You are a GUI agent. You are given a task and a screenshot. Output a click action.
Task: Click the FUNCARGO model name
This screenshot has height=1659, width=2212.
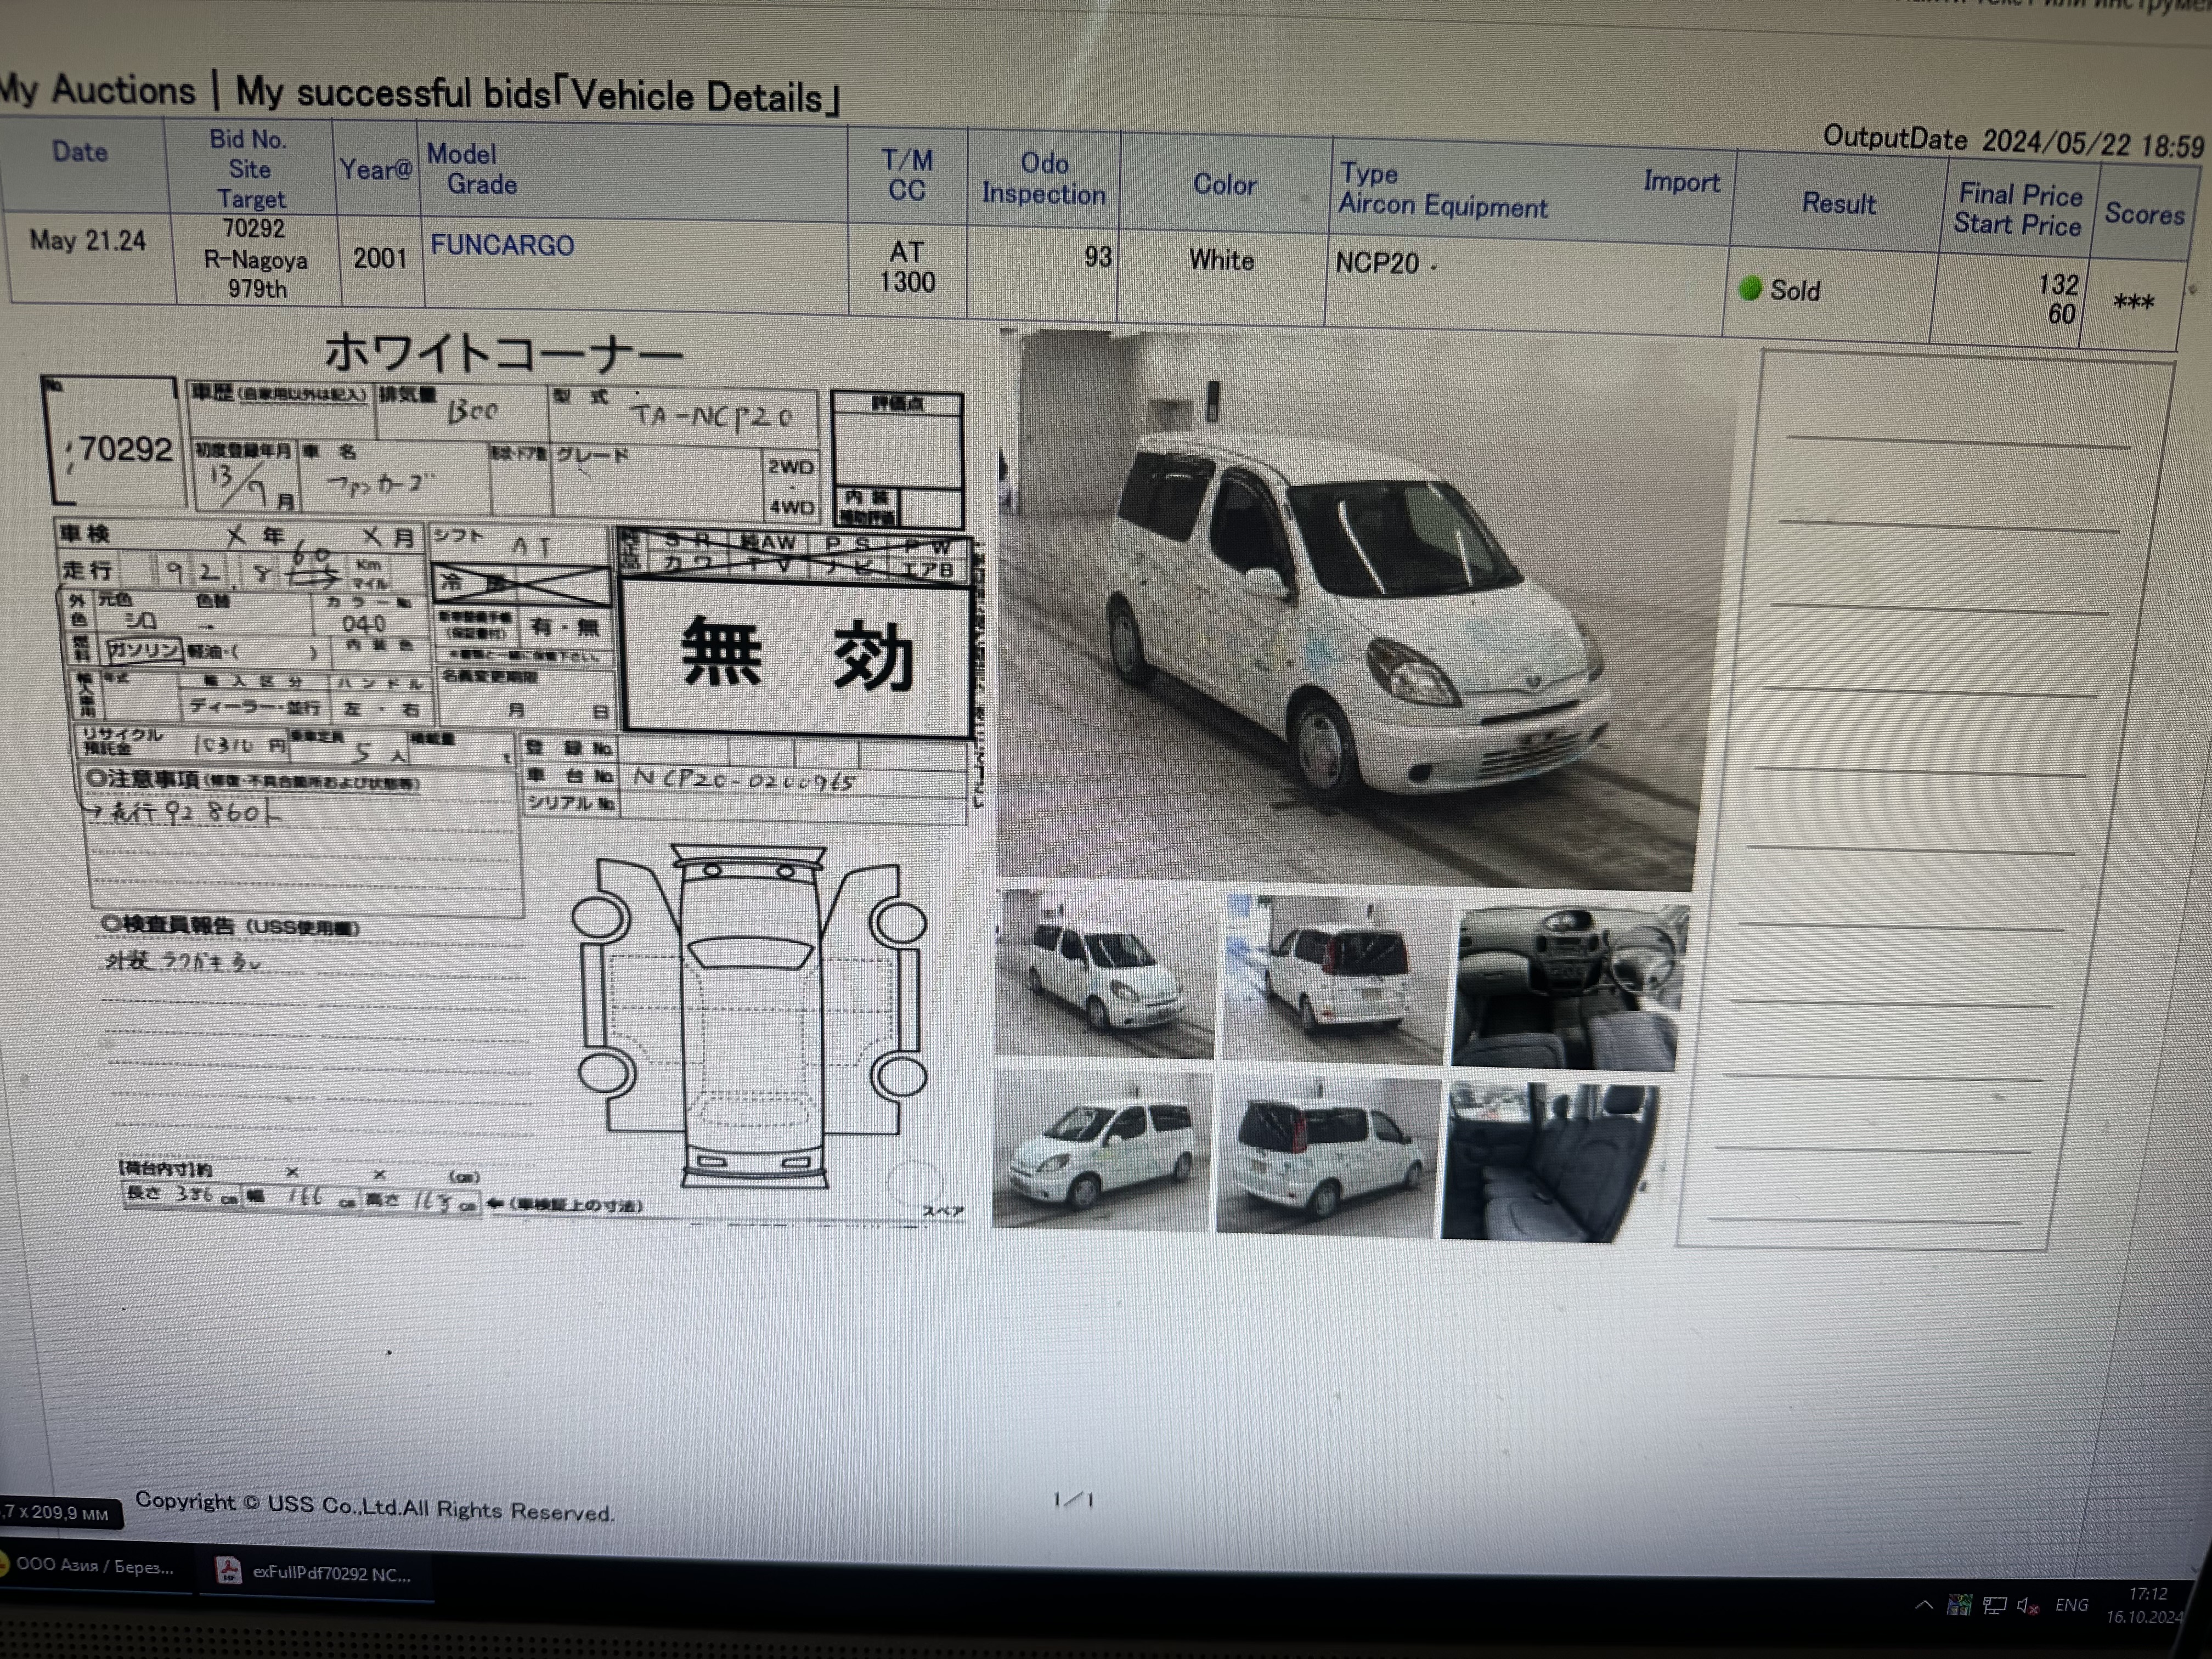[x=502, y=245]
